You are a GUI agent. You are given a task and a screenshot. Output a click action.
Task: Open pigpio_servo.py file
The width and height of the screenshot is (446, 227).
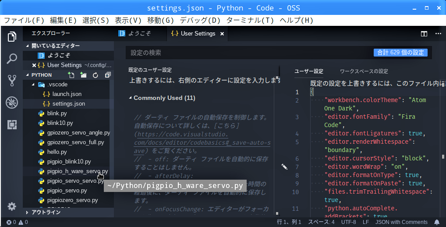pyautogui.click(x=66, y=191)
